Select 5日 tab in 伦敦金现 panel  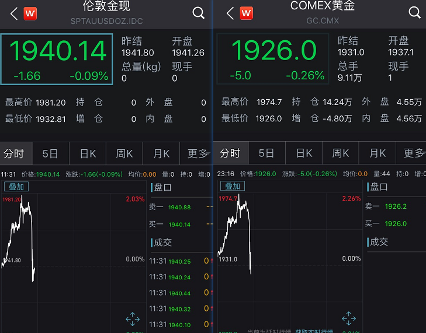click(x=51, y=153)
